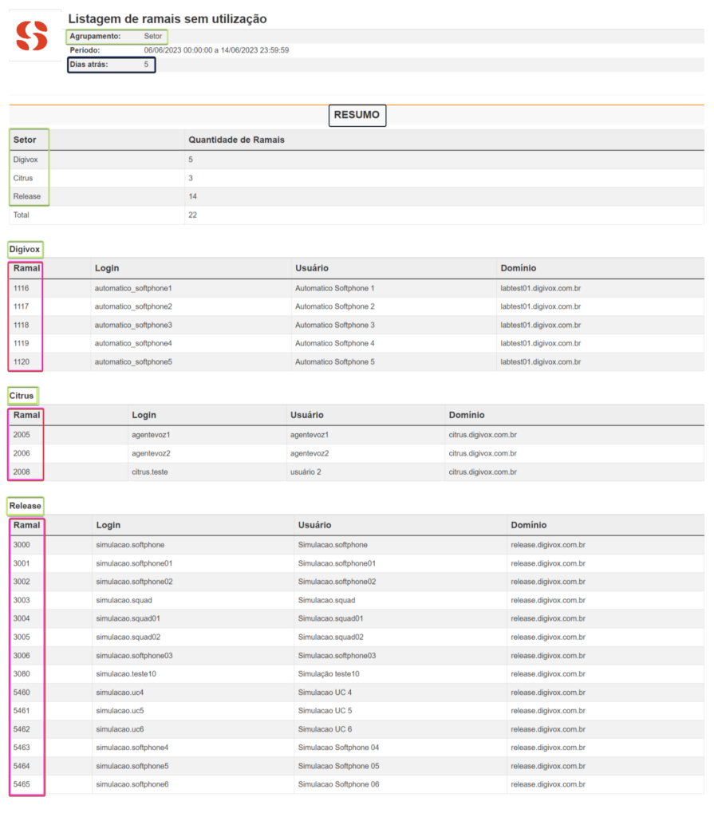Click ramal '1120' in the Digivox table
The width and height of the screenshot is (714, 817).
tap(22, 361)
